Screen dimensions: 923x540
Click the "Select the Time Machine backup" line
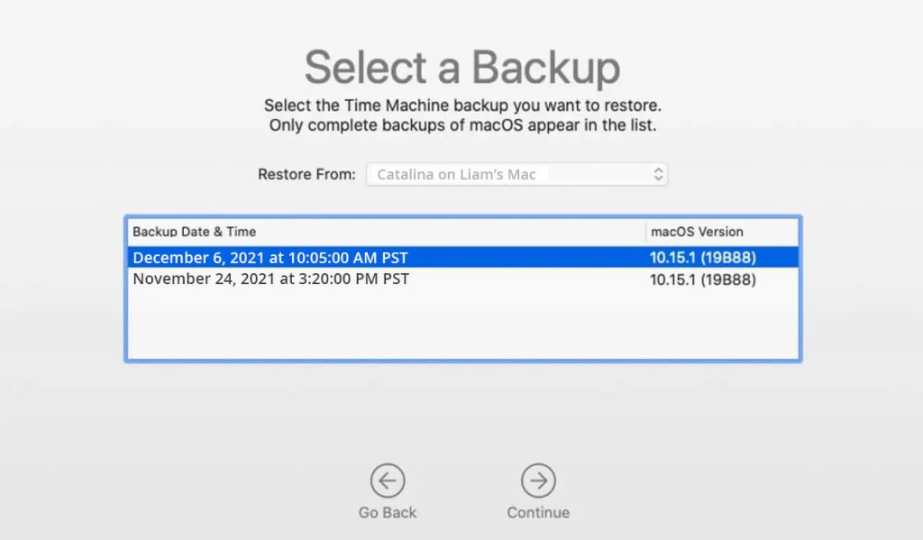pos(461,105)
